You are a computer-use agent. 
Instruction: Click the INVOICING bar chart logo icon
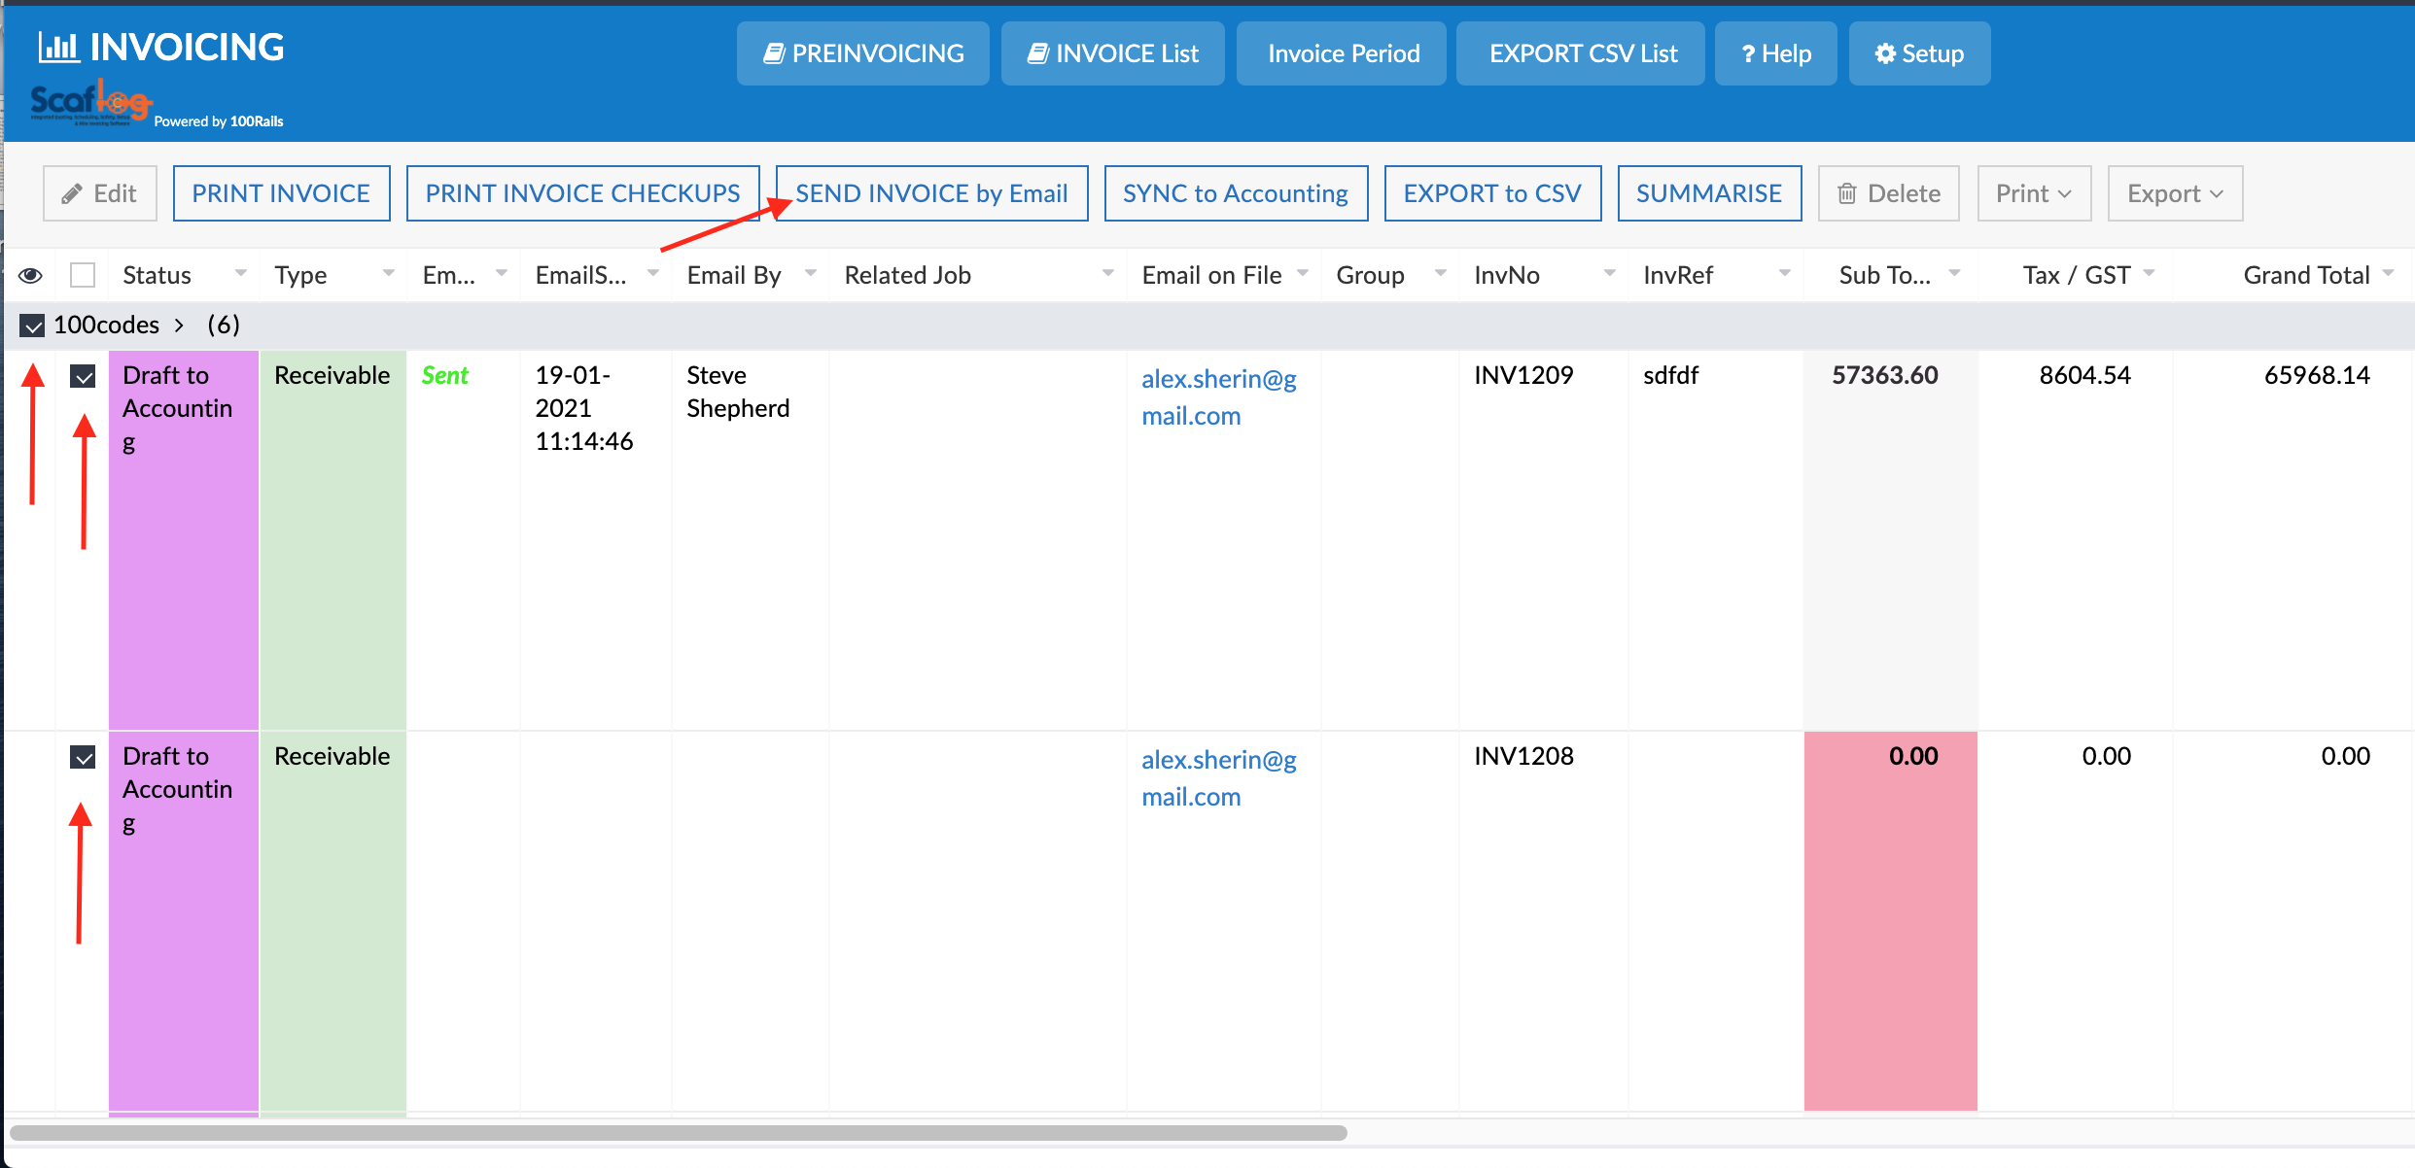click(x=58, y=48)
